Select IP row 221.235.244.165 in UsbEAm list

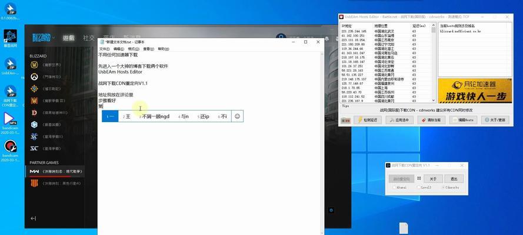pos(385,31)
